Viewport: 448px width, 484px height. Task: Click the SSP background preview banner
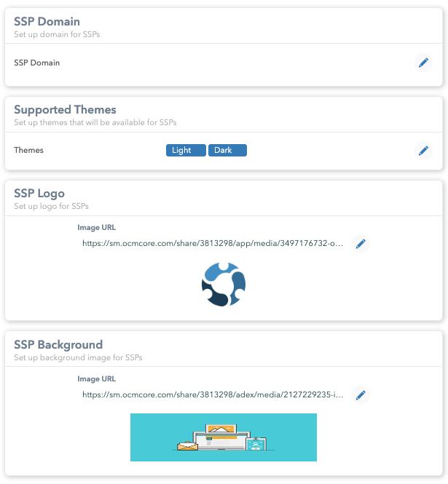(224, 437)
